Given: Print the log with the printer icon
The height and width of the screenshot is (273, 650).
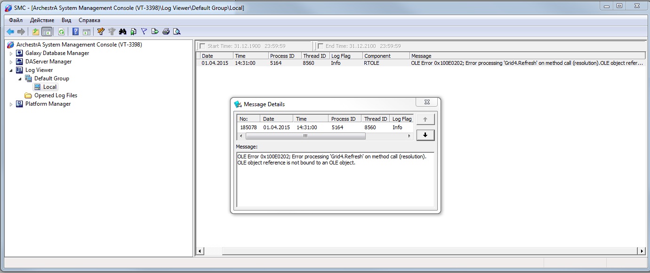Looking at the screenshot, I should coord(166,31).
